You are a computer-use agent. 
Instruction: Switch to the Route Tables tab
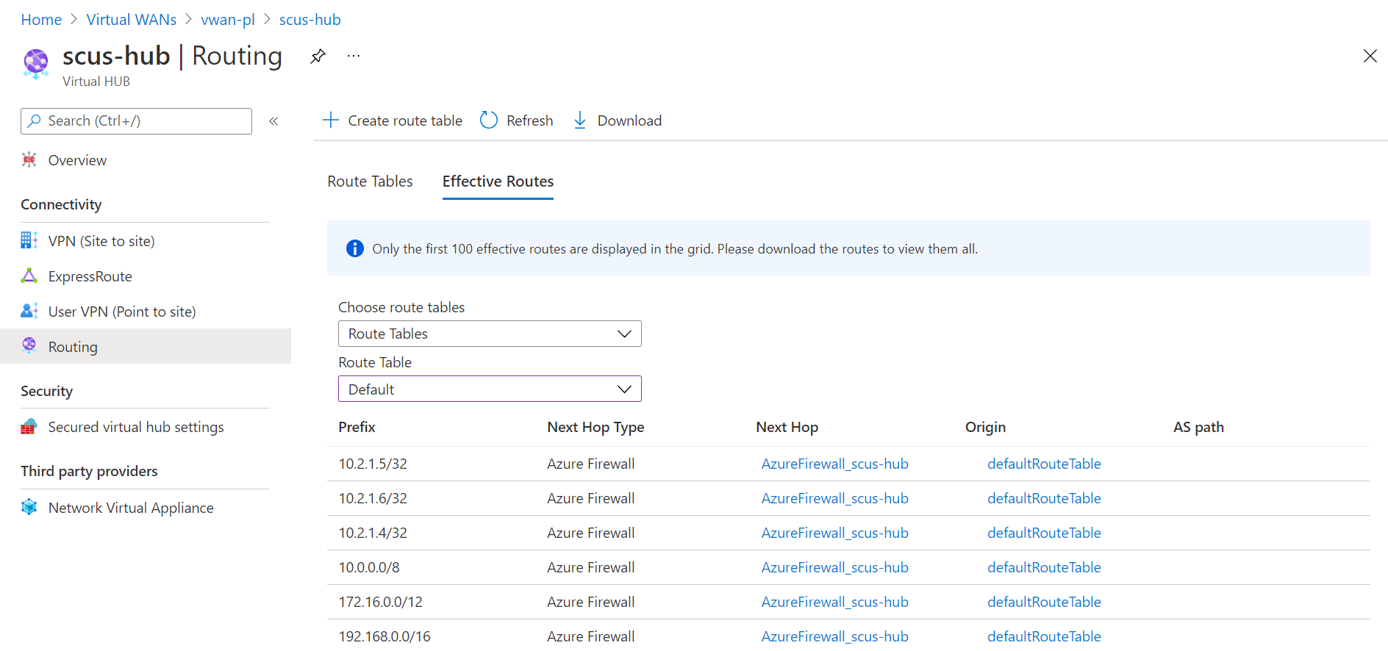click(370, 181)
